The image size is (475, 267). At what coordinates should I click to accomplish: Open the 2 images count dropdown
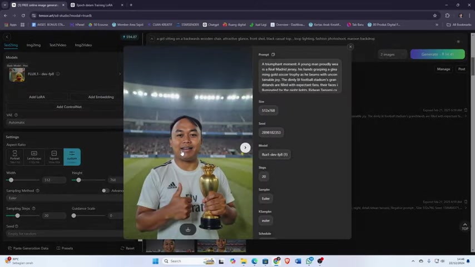(x=393, y=54)
